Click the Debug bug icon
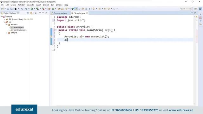This screenshot has width=203, height=114. (26, 9)
